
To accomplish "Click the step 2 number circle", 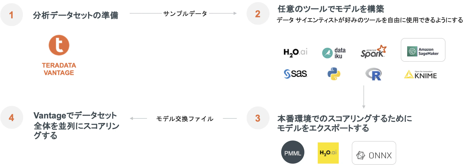I will click(258, 14).
